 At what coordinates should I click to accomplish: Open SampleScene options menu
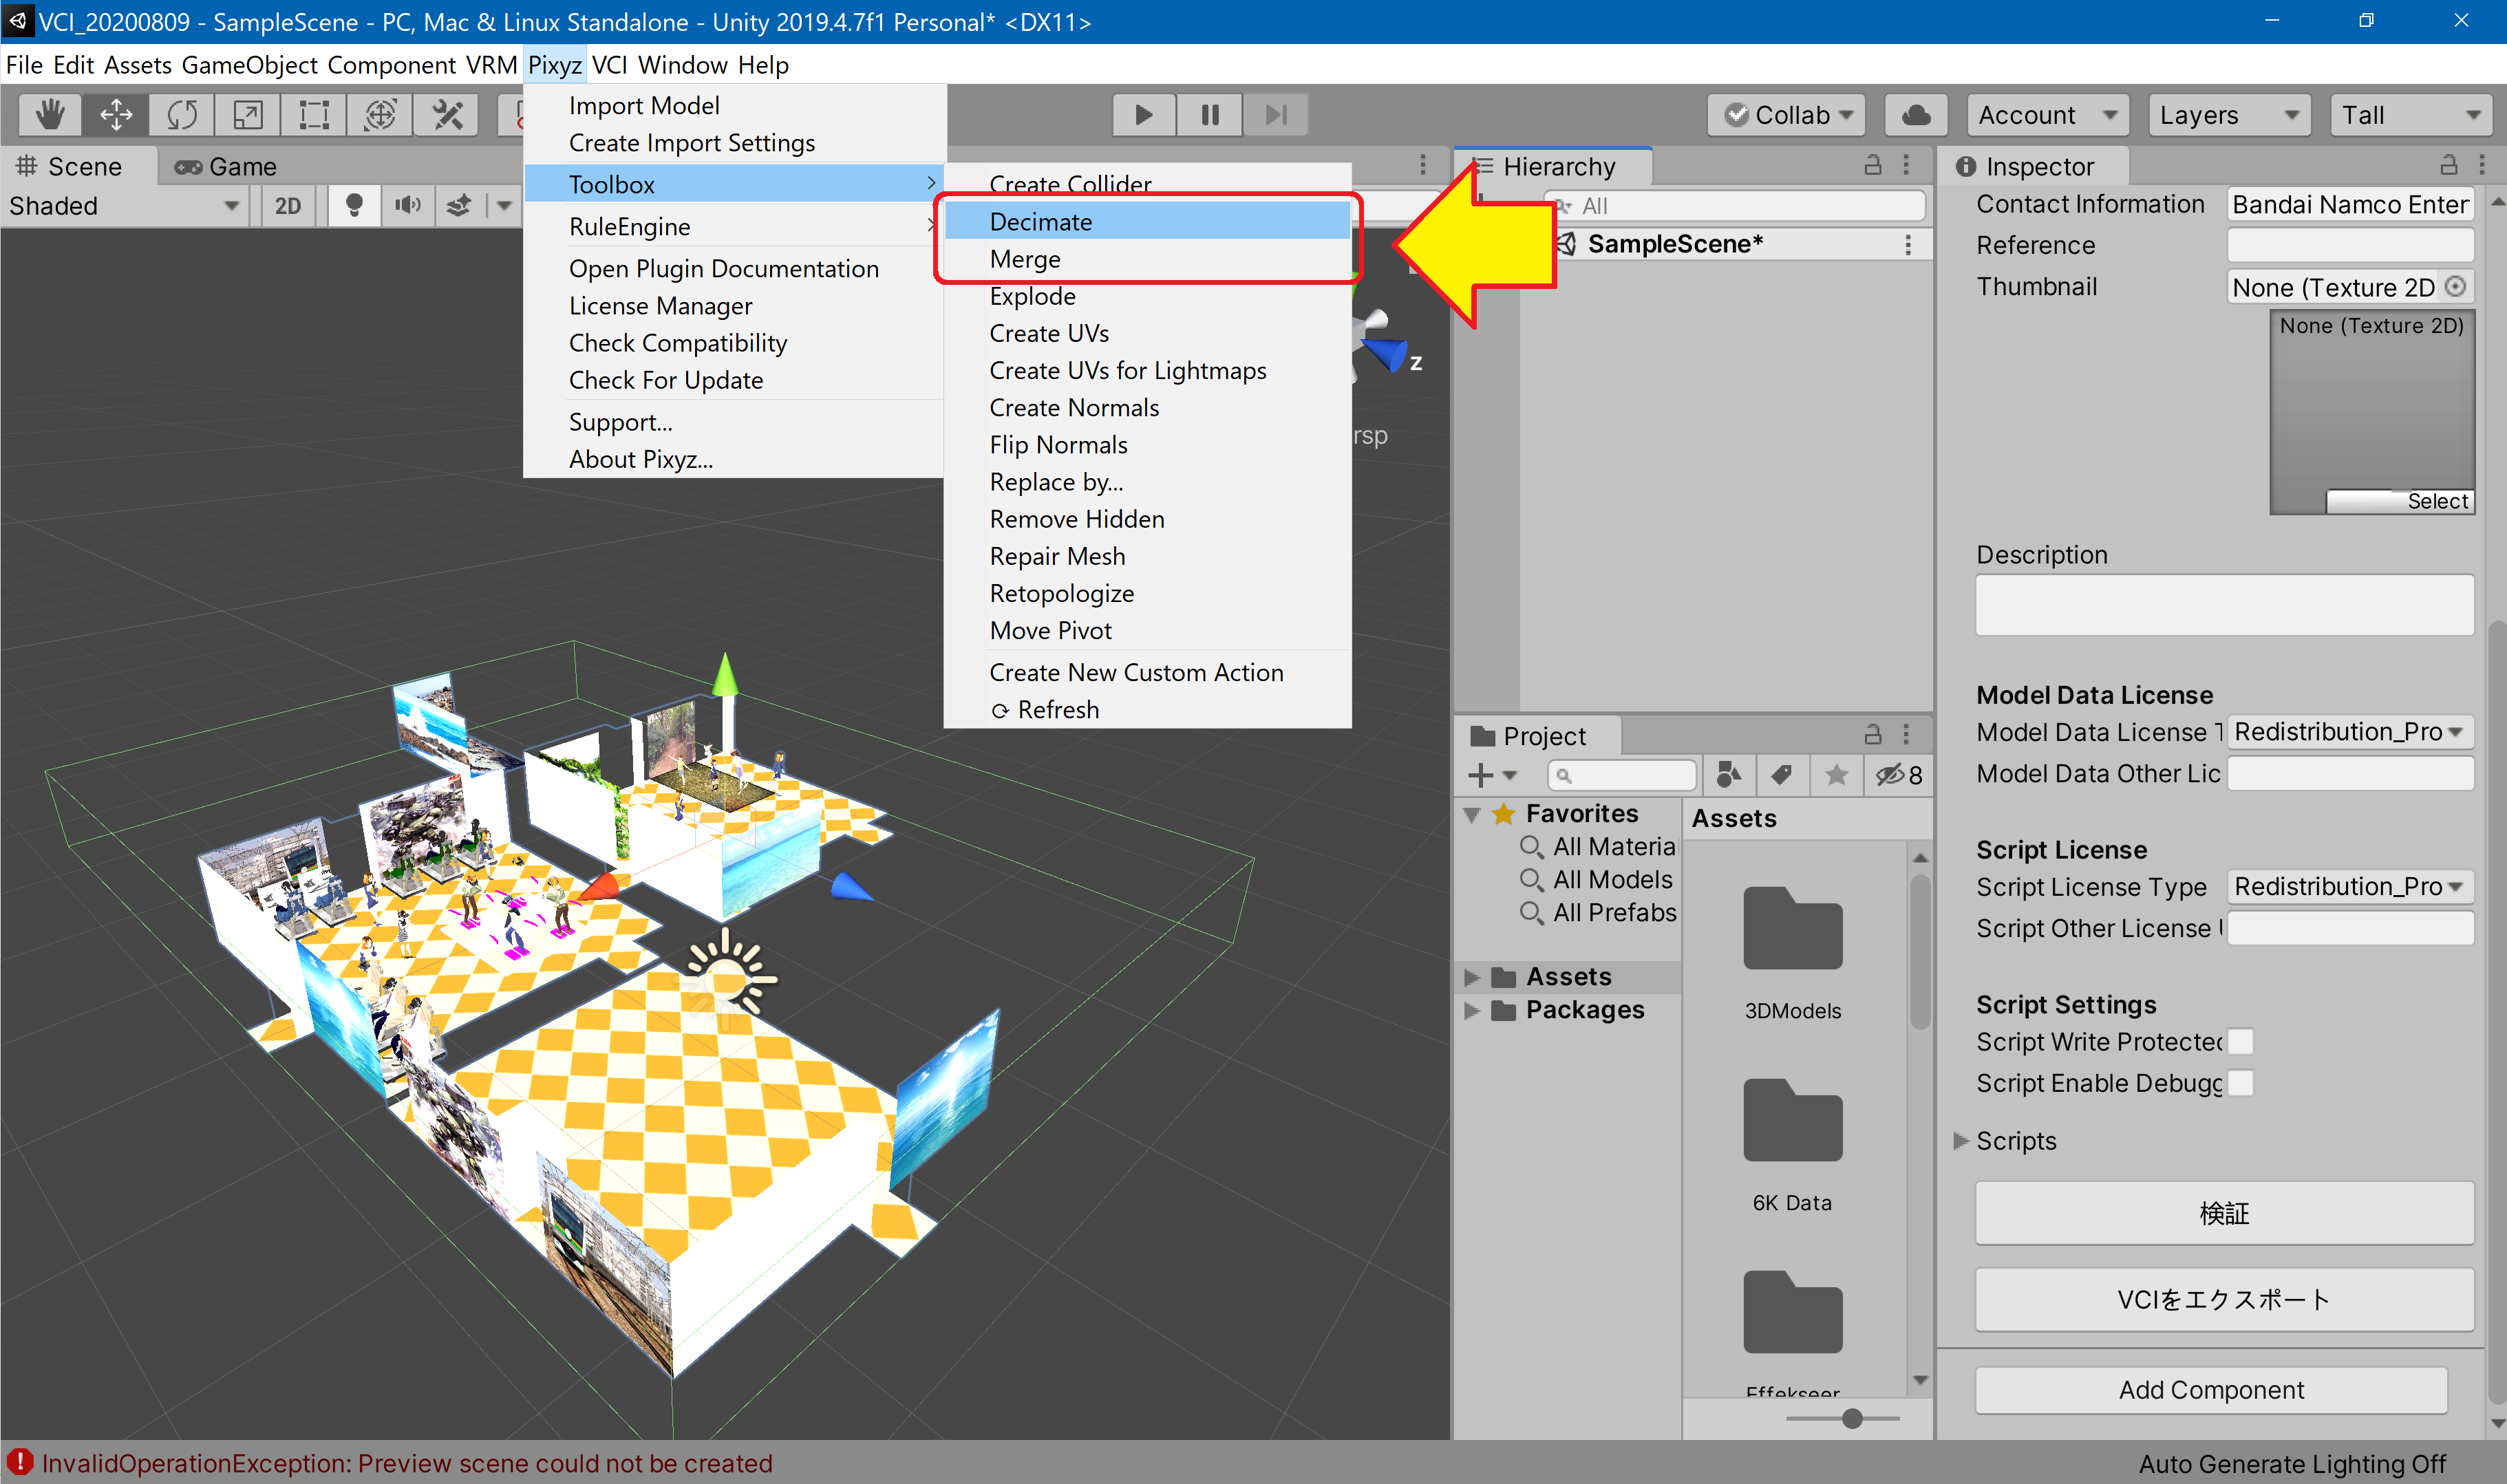pyautogui.click(x=1908, y=245)
